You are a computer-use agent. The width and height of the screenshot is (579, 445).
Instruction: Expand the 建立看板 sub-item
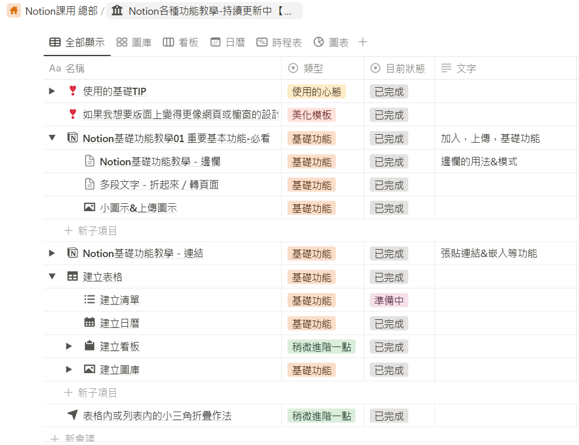pyautogui.click(x=69, y=346)
